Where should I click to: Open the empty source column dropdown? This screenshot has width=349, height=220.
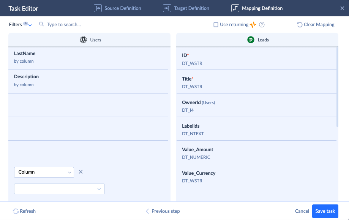click(59, 189)
